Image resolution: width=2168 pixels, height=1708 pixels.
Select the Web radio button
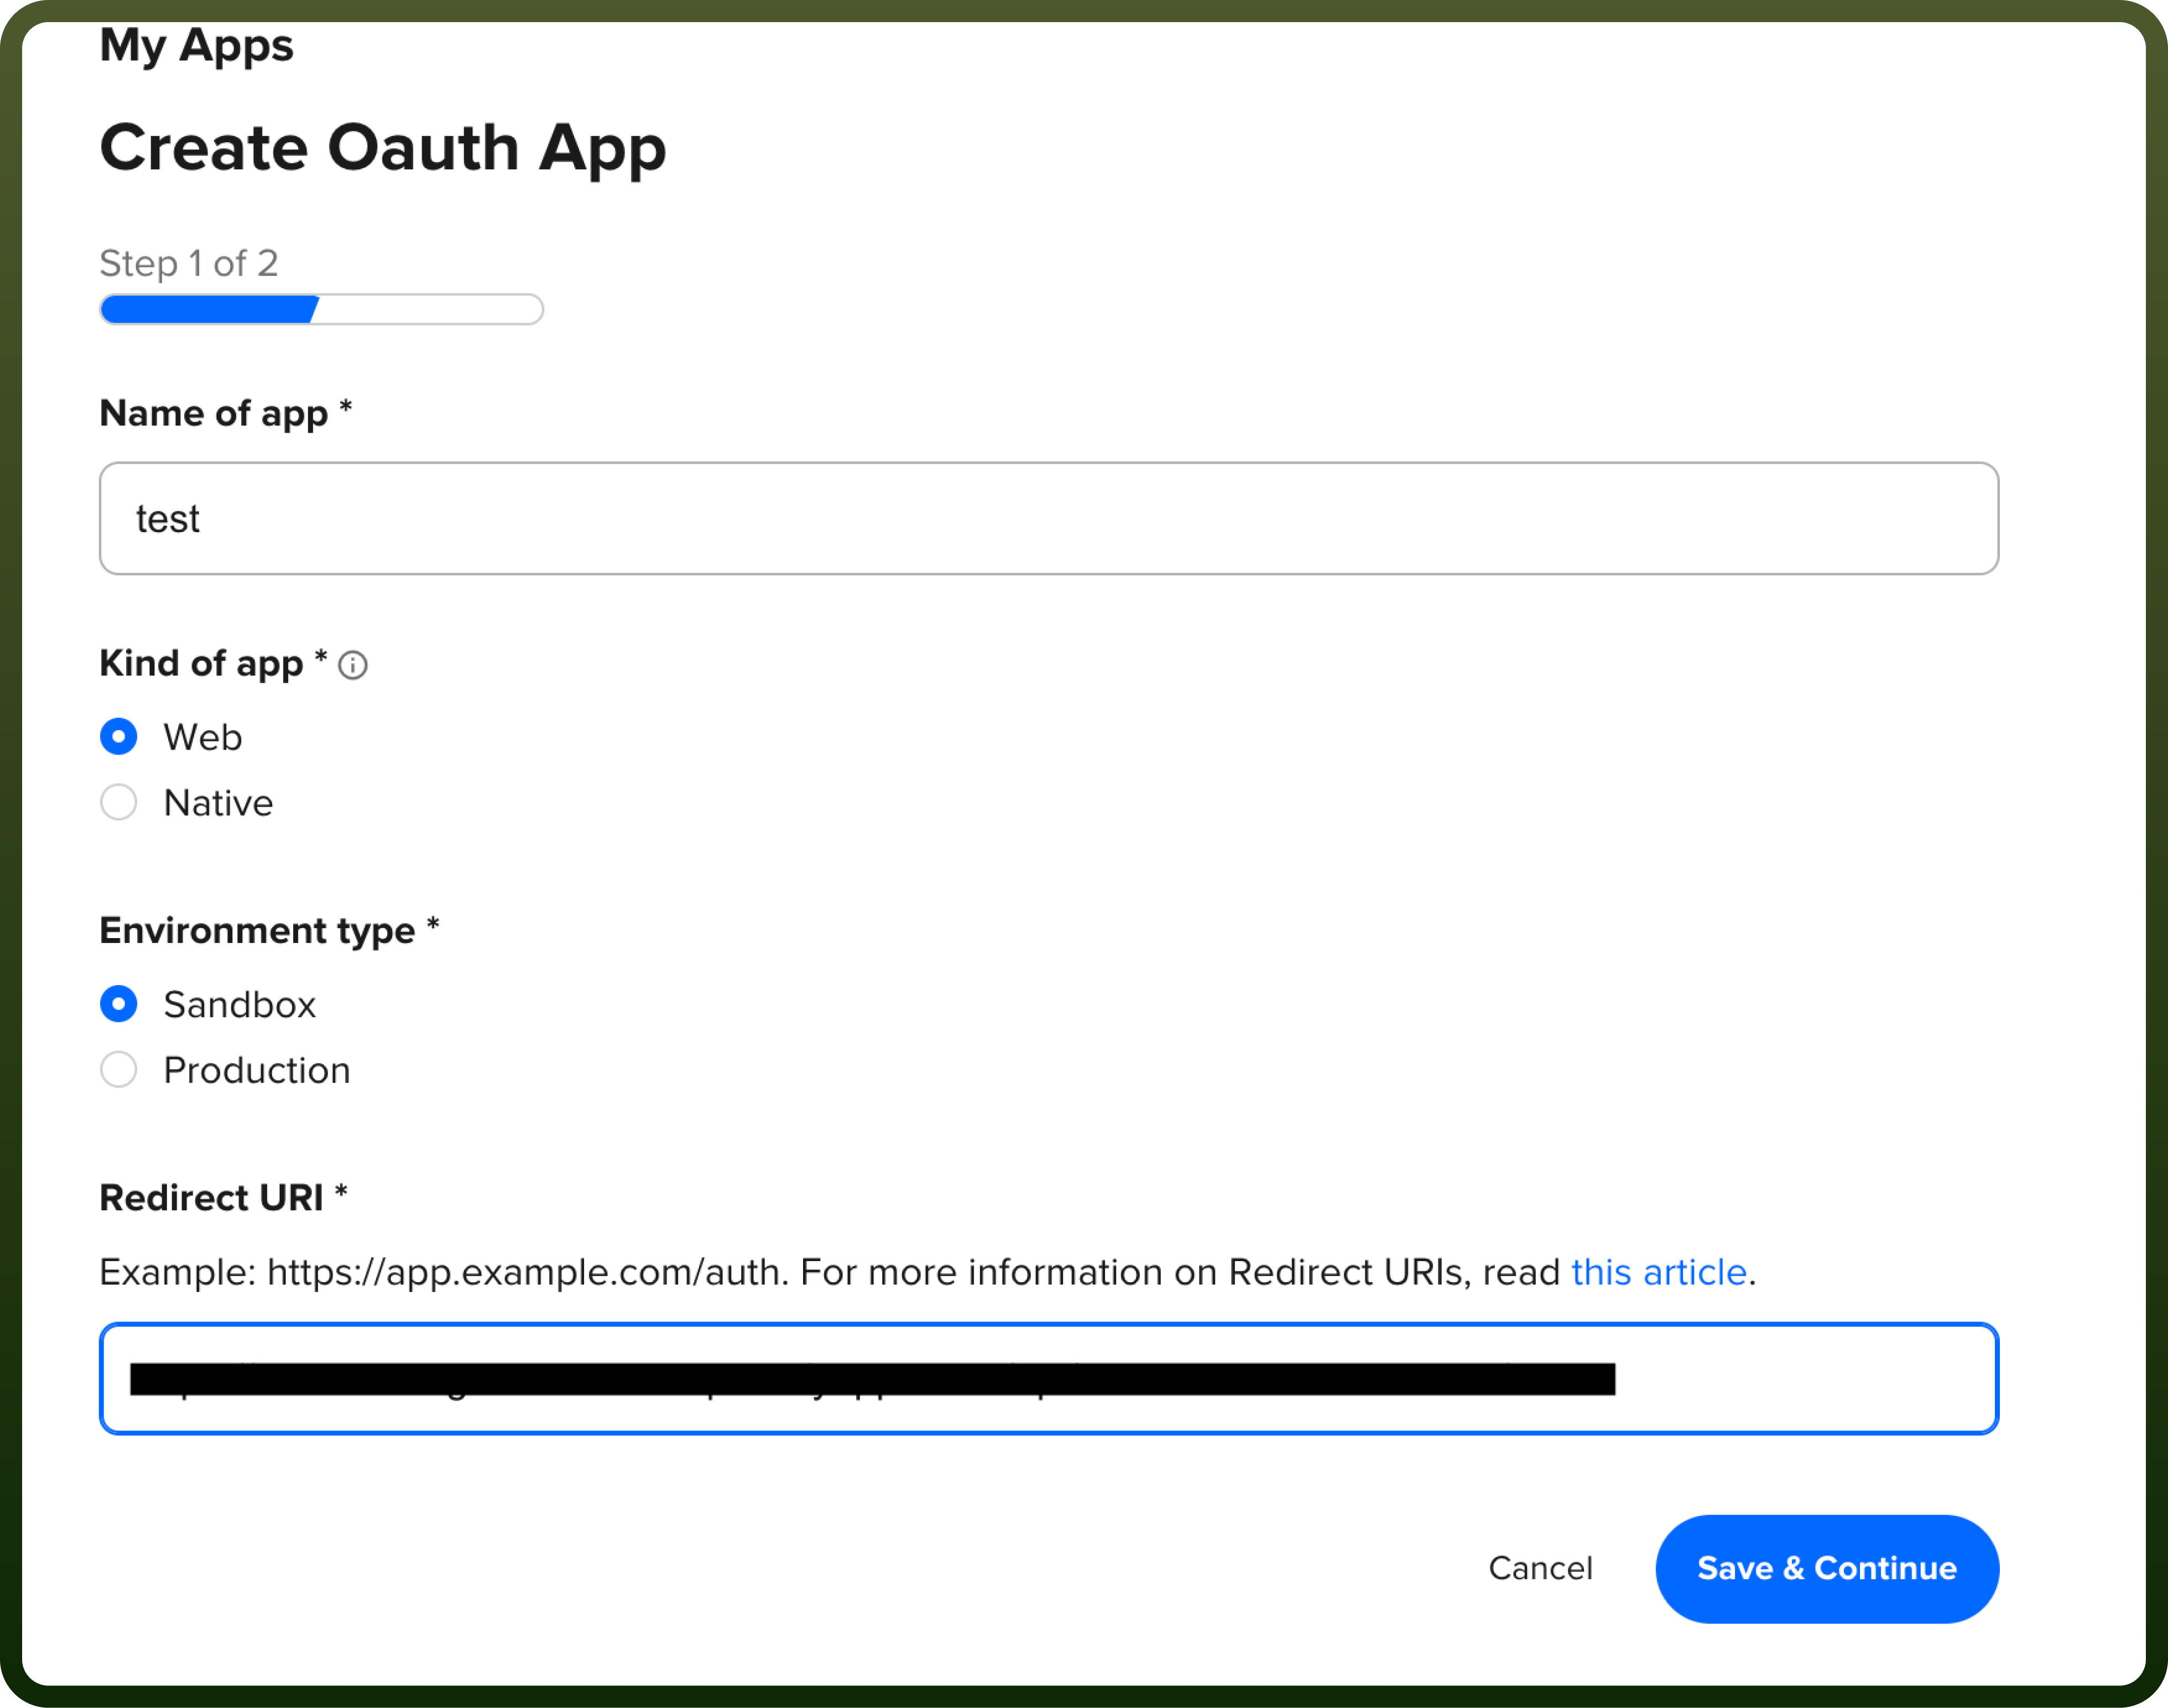coord(119,737)
